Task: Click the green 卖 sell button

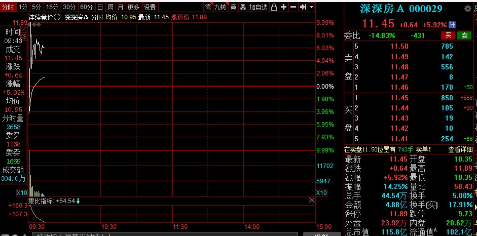Action: click(x=464, y=35)
